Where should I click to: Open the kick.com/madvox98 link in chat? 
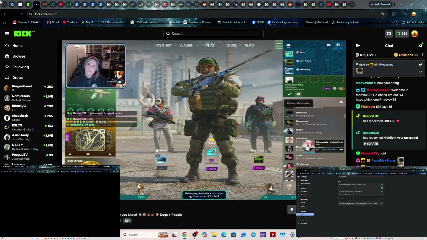(376, 100)
